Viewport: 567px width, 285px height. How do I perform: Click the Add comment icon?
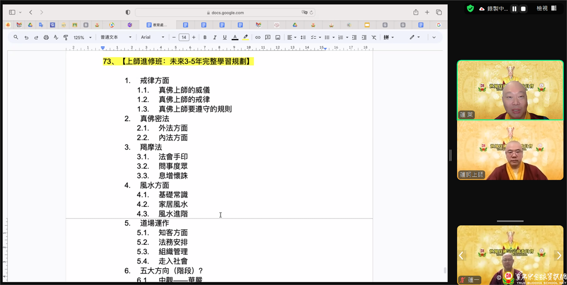[x=268, y=38]
